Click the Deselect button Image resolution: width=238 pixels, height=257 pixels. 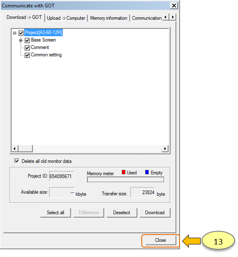(122, 213)
